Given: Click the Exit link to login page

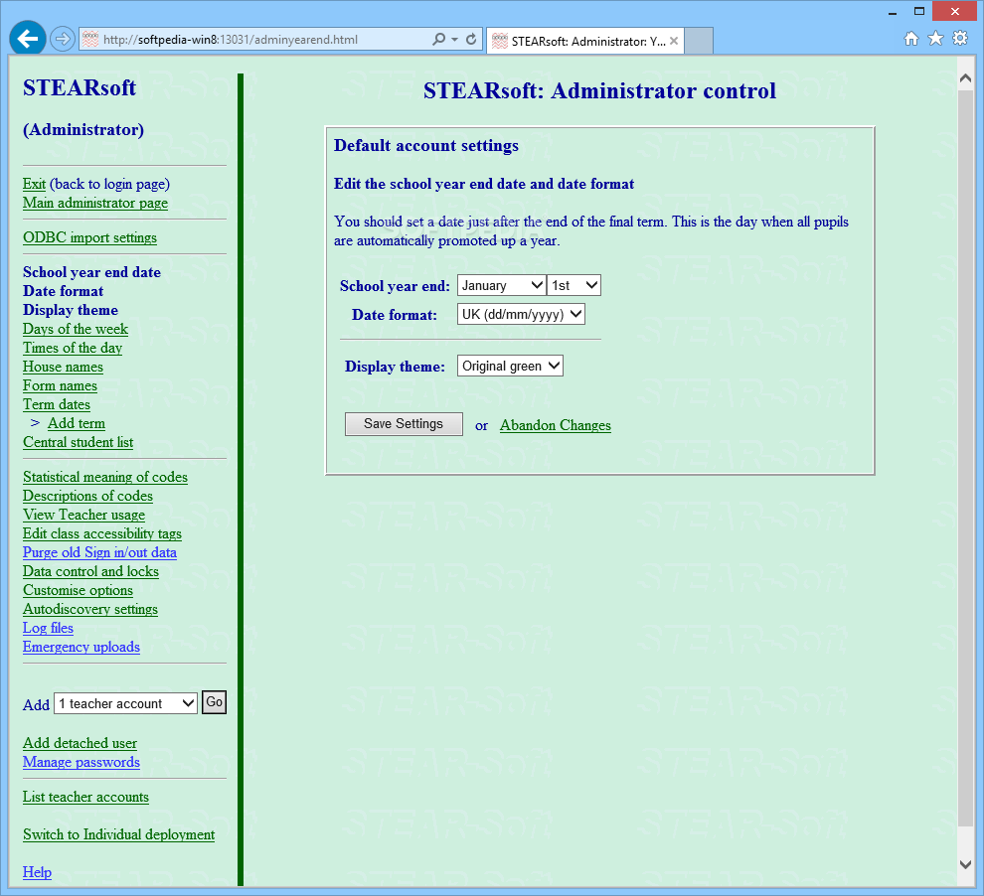Looking at the screenshot, I should pyautogui.click(x=34, y=184).
